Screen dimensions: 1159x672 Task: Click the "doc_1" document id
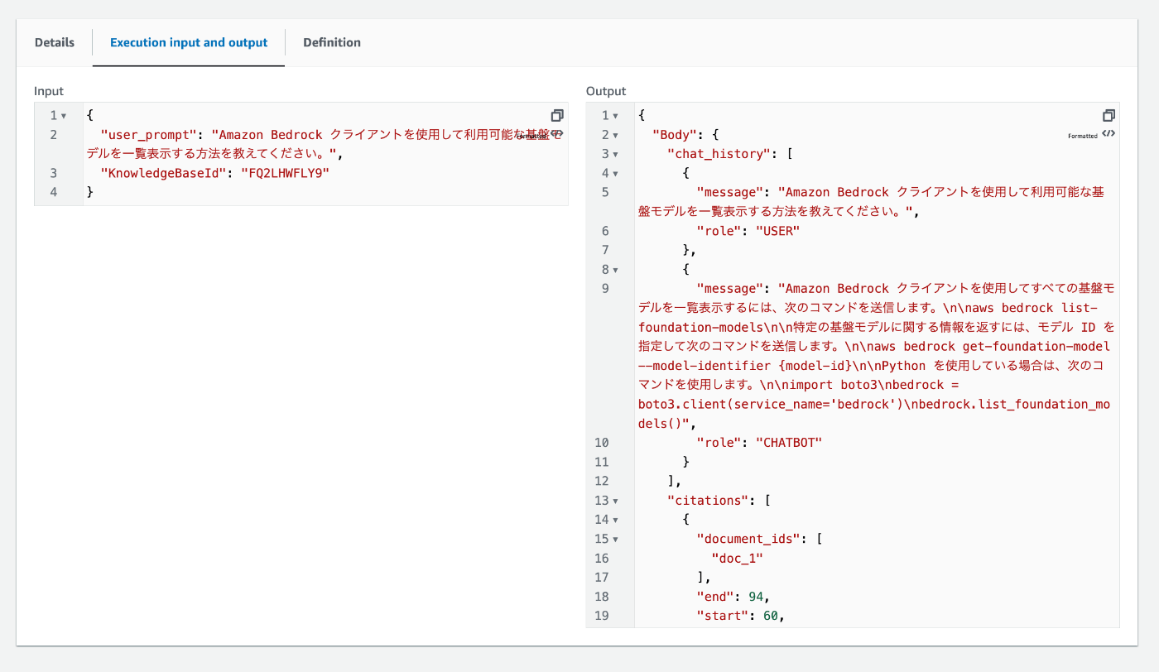(x=737, y=558)
